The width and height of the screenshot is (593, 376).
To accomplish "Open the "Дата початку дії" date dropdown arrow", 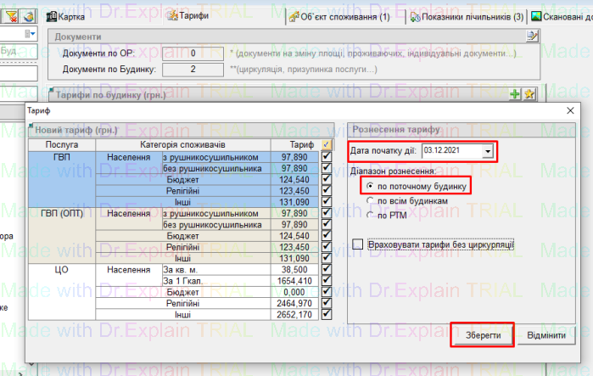I will [x=487, y=152].
